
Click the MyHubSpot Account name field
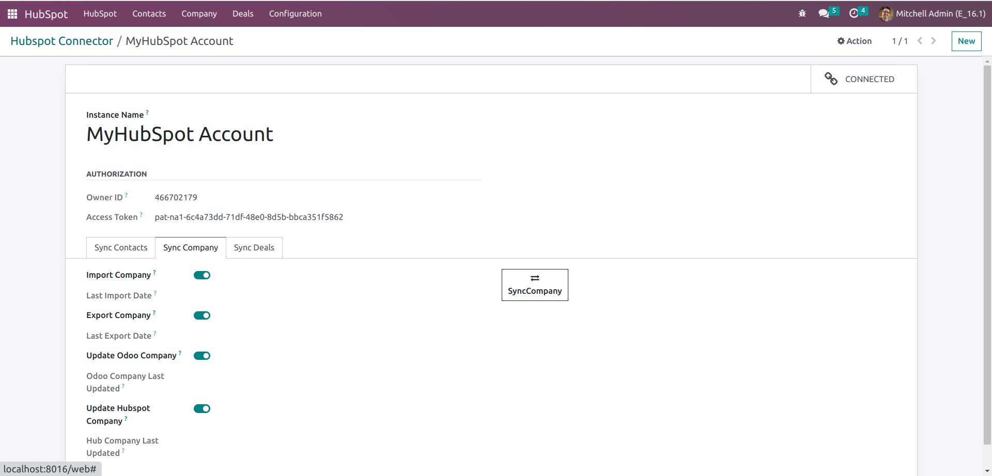click(x=180, y=134)
